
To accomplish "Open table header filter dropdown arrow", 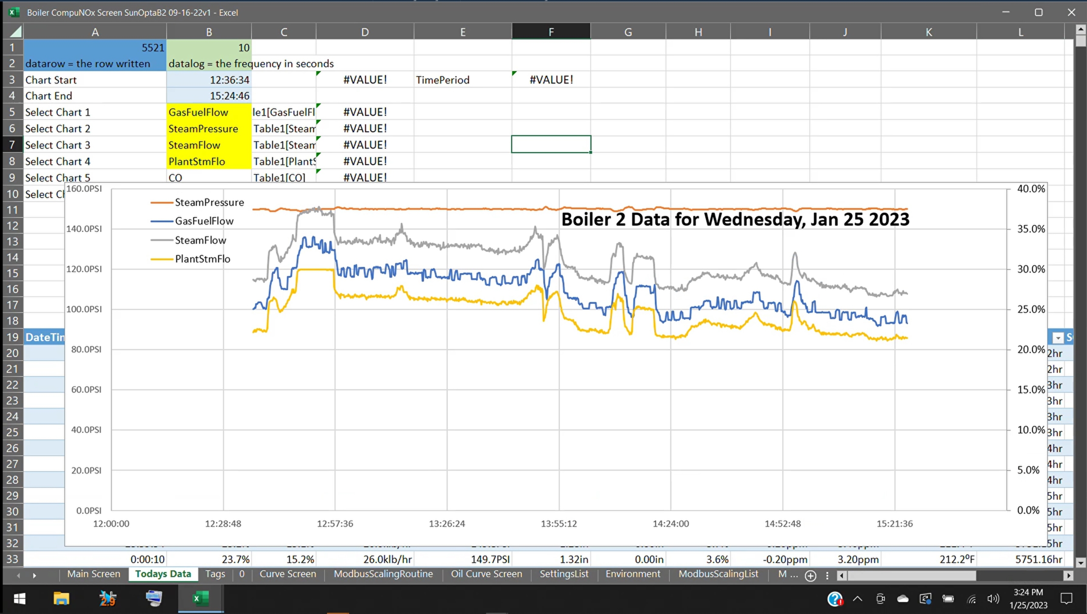I will (1058, 338).
